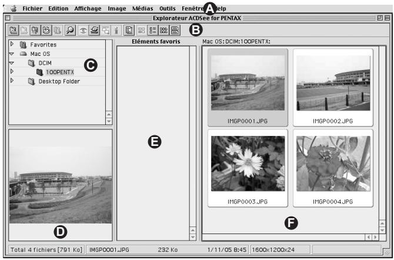Image resolution: width=394 pixels, height=260 pixels.
Task: Select the Mac OS tree label
Action: (x=40, y=54)
